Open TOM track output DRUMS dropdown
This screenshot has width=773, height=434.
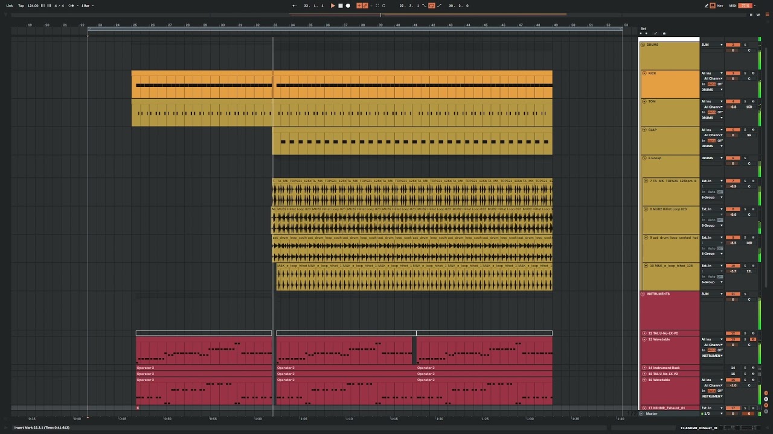711,118
